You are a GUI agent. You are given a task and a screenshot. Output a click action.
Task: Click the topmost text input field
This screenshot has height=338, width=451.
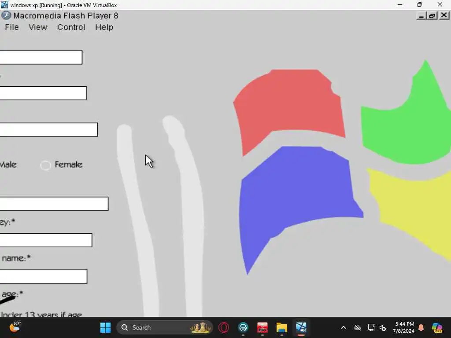coord(41,57)
